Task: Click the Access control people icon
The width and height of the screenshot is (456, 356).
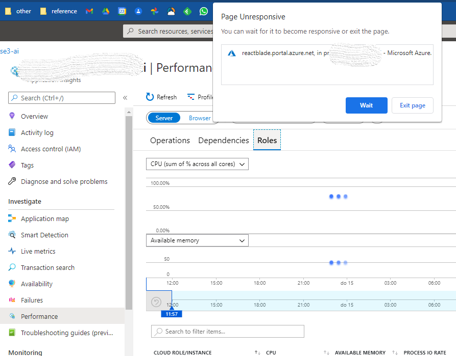Action: point(12,149)
